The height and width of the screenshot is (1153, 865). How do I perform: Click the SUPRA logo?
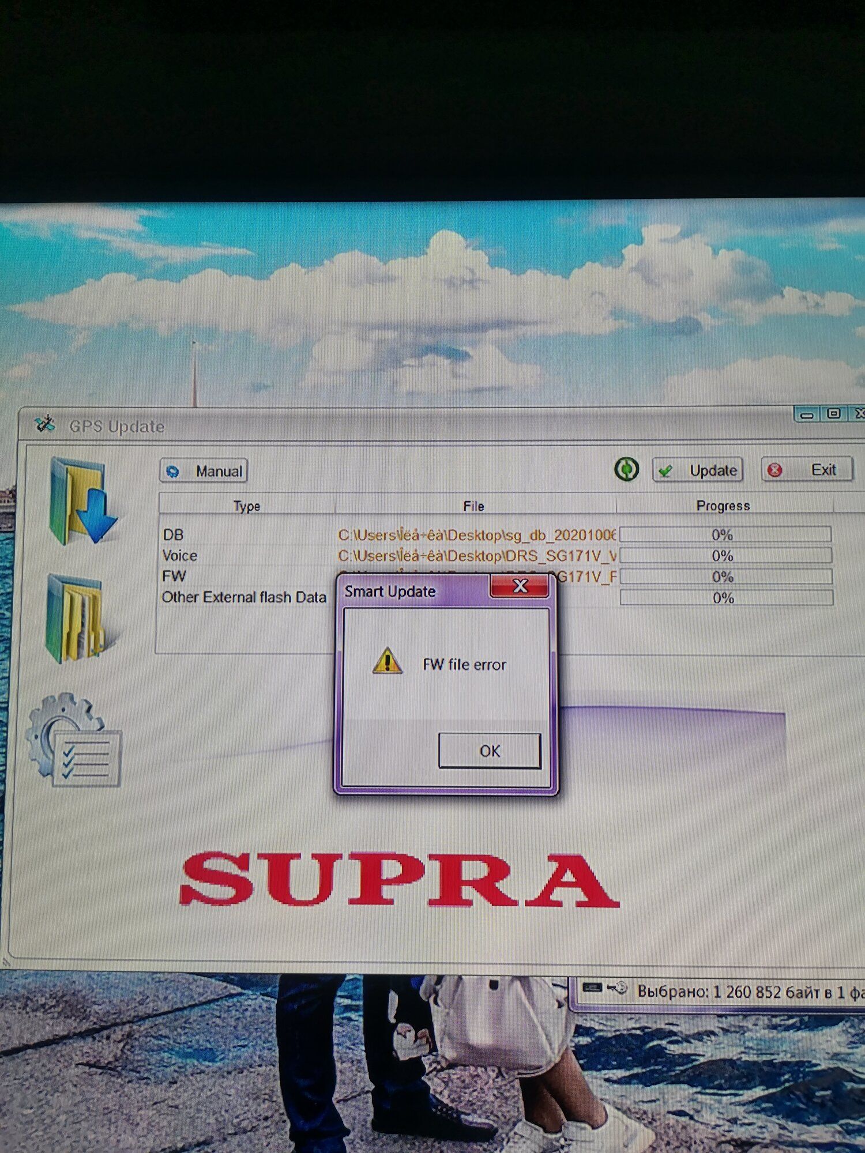pyautogui.click(x=399, y=880)
